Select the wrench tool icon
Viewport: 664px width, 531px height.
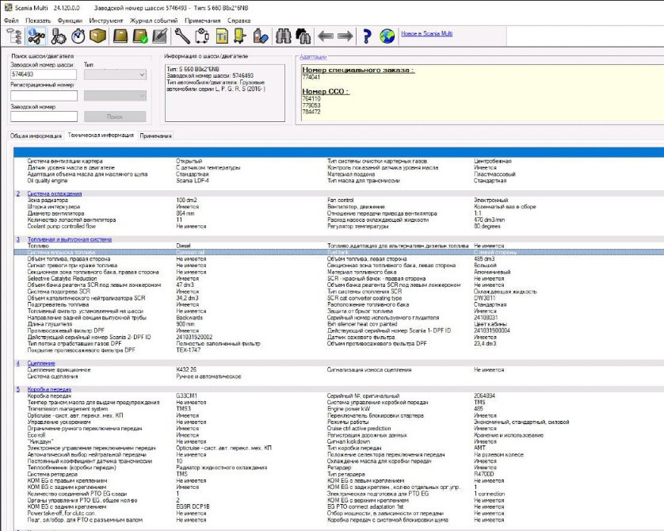[181, 36]
